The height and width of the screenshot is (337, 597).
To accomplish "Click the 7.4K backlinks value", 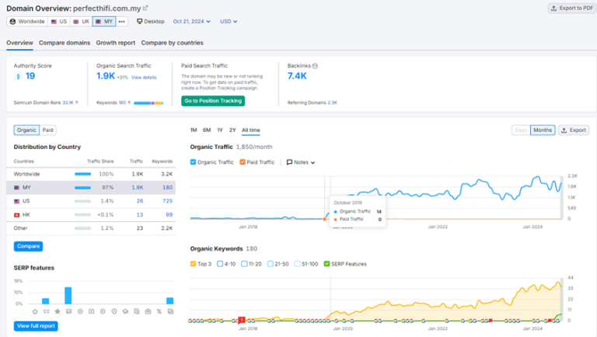I will (297, 76).
